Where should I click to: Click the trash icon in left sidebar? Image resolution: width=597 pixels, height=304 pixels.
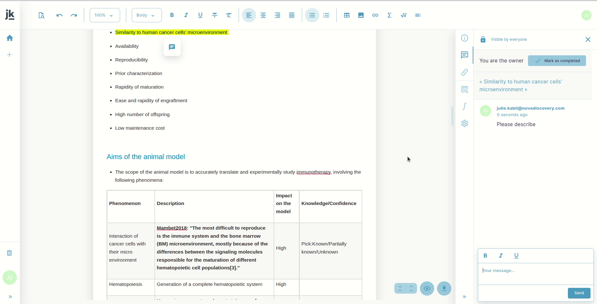[x=9, y=253]
